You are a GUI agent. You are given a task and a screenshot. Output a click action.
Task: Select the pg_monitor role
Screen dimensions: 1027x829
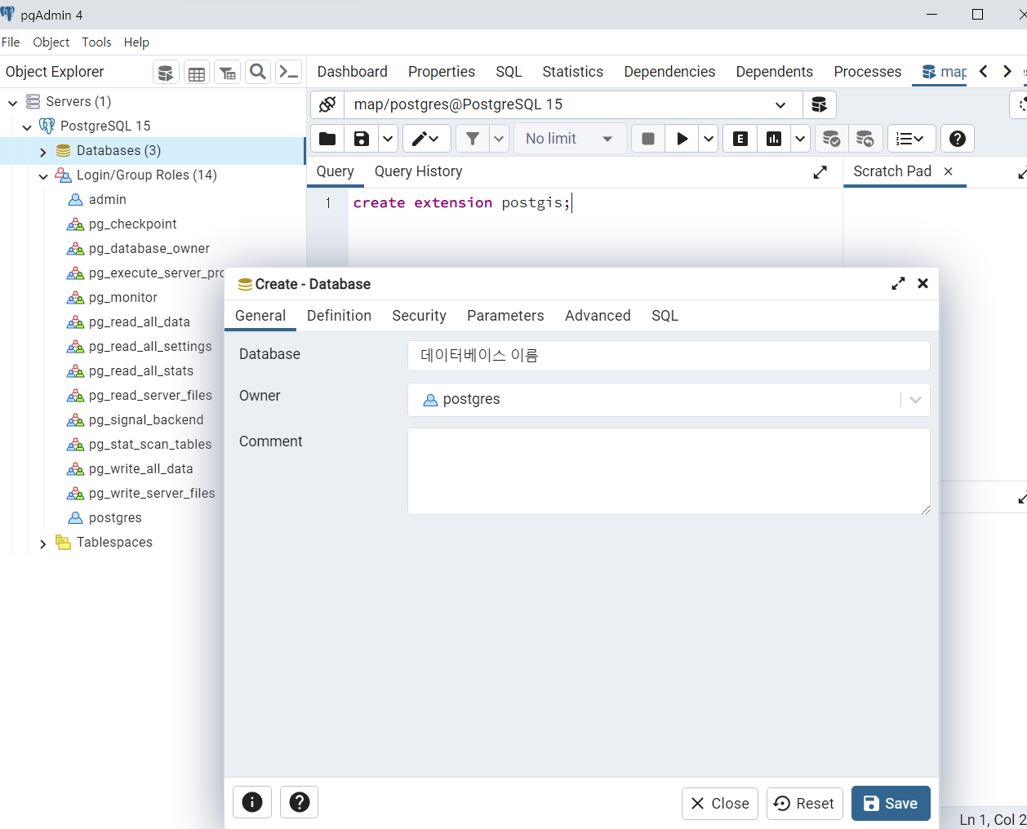pyautogui.click(x=122, y=298)
